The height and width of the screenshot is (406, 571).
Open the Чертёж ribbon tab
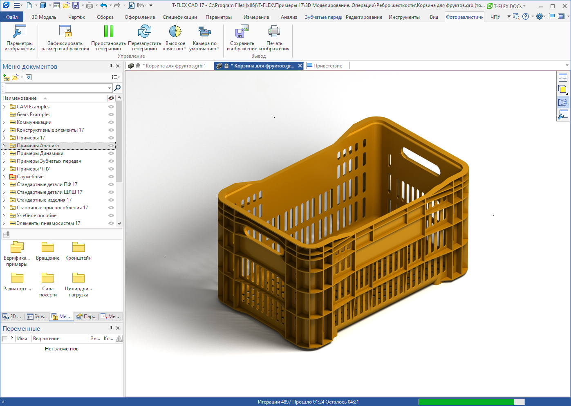pyautogui.click(x=76, y=17)
